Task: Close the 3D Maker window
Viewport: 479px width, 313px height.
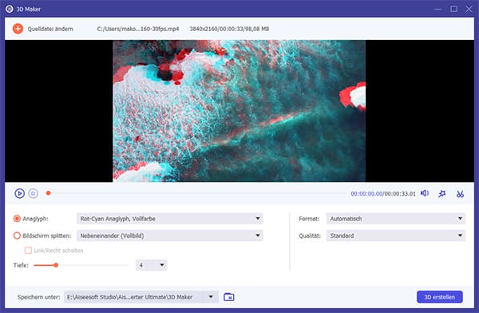Action: 469,9
